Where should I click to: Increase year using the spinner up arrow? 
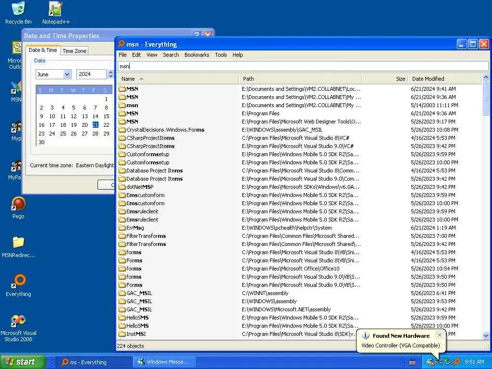coord(111,72)
